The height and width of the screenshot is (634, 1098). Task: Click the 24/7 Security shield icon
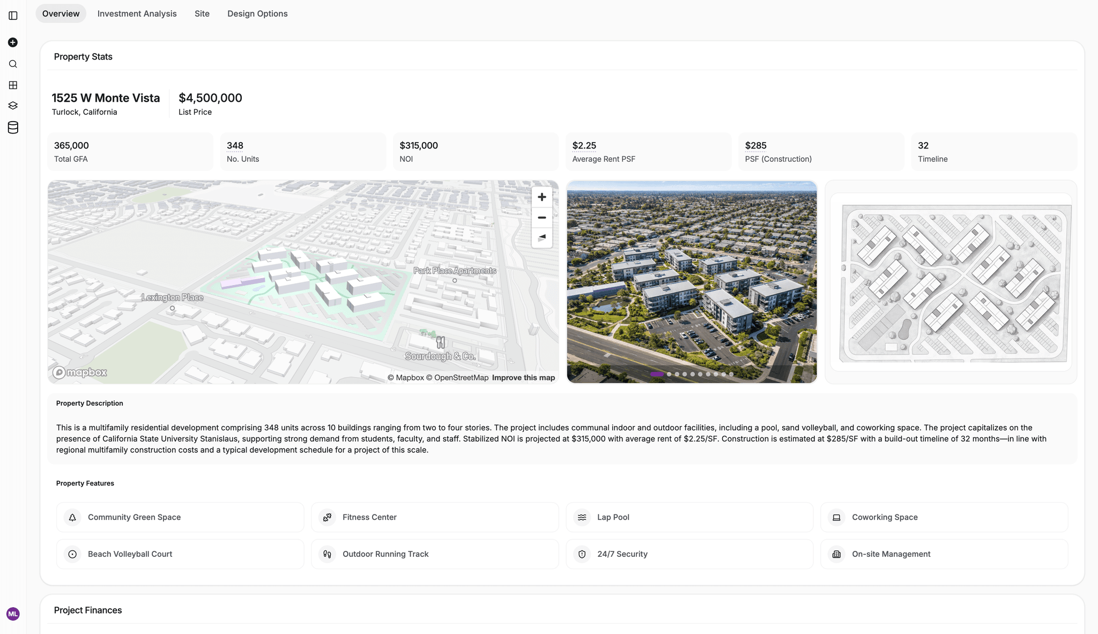click(x=582, y=554)
